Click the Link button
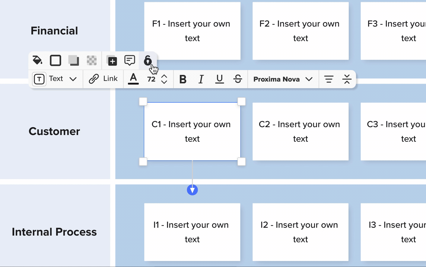Screen dimensions: 426x267 [x=103, y=79]
